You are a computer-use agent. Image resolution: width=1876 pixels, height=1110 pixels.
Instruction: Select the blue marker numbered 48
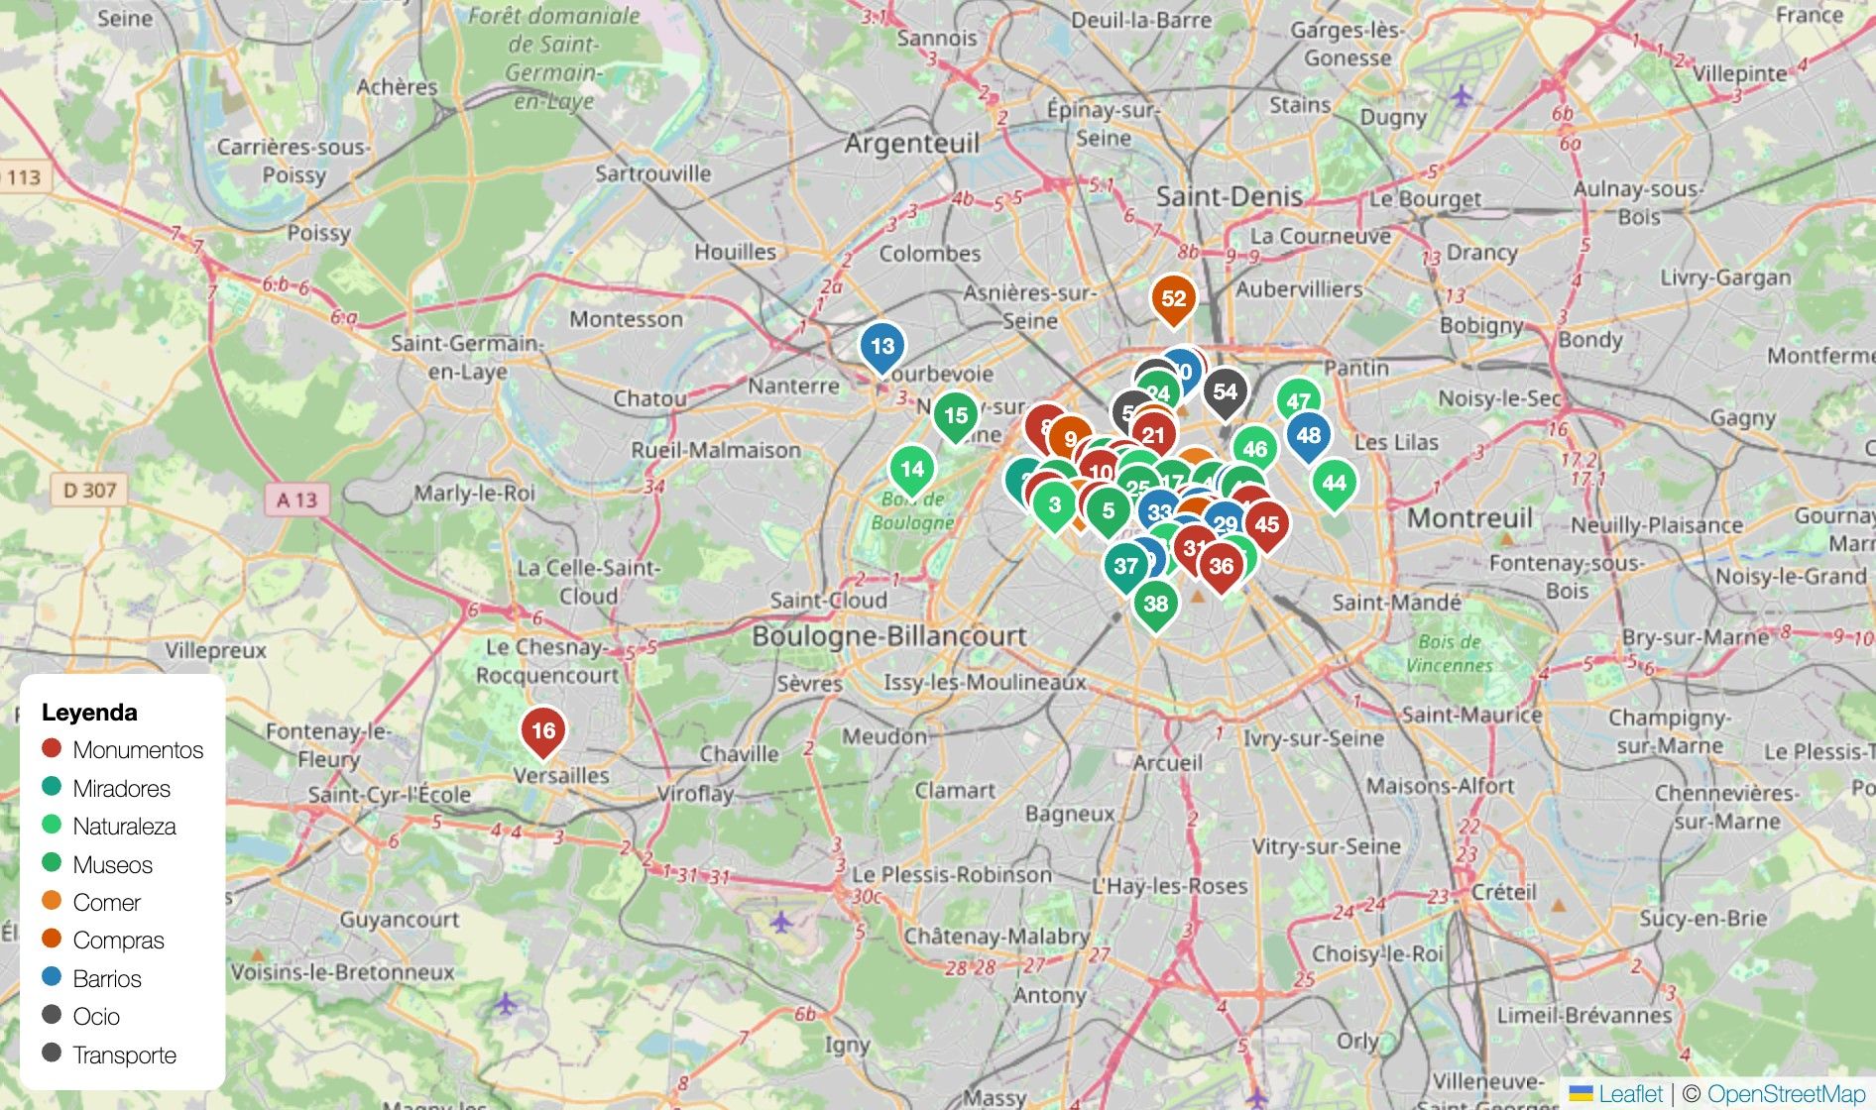click(1308, 436)
